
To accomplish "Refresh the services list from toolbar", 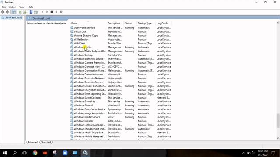I will pos(20,12).
